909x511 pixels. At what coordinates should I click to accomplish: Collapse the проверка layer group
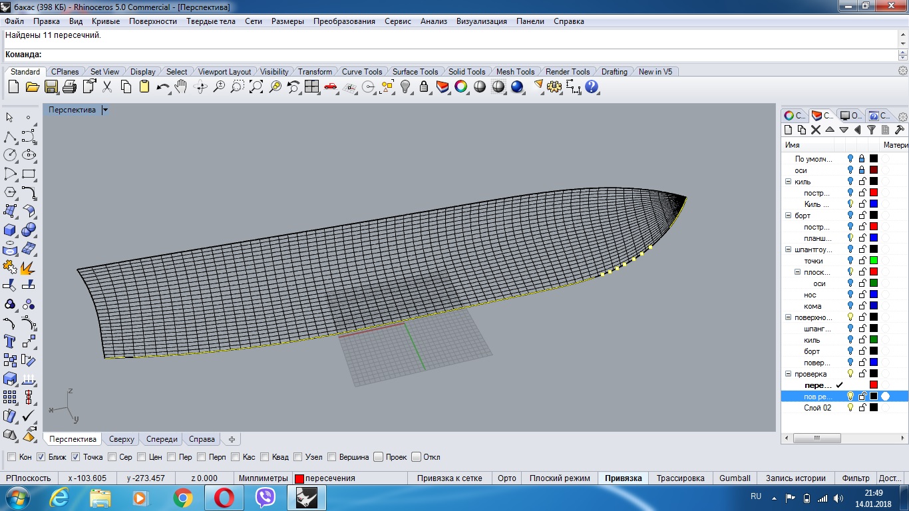pyautogui.click(x=789, y=374)
